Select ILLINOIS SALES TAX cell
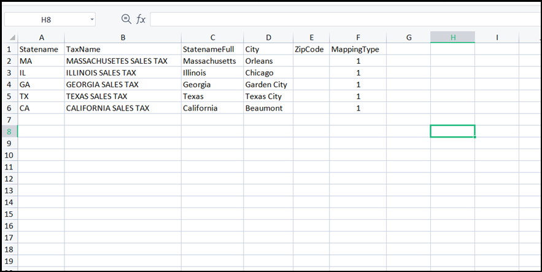Image resolution: width=542 pixels, height=272 pixels. (123, 73)
